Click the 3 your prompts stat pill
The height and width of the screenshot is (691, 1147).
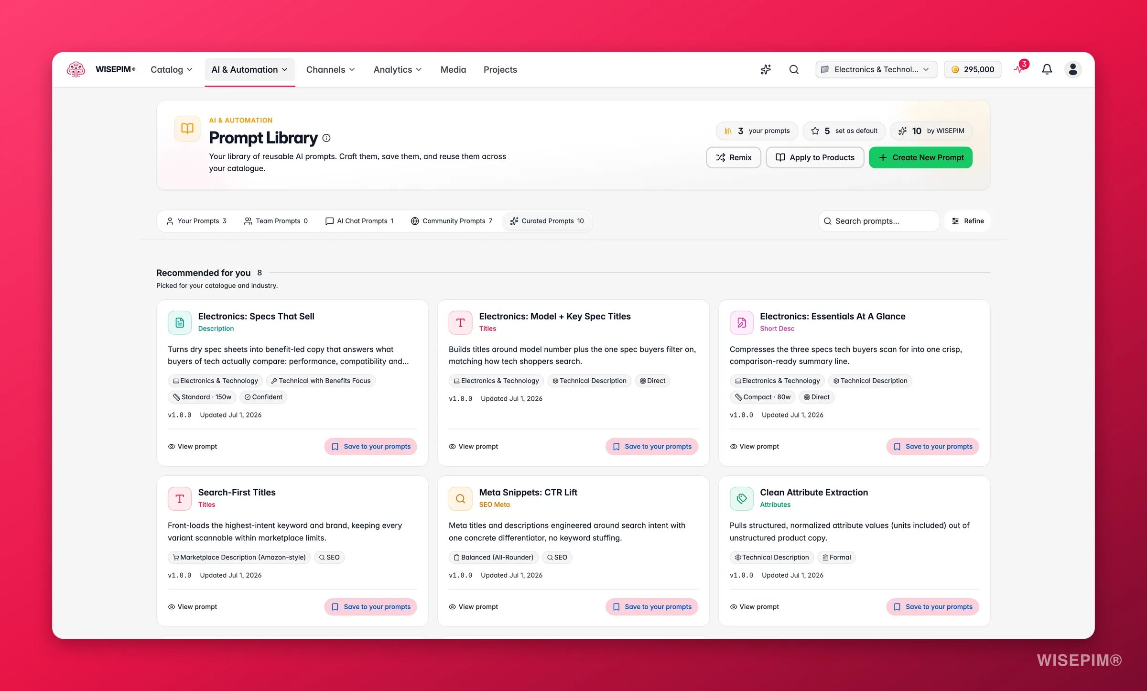pyautogui.click(x=757, y=131)
